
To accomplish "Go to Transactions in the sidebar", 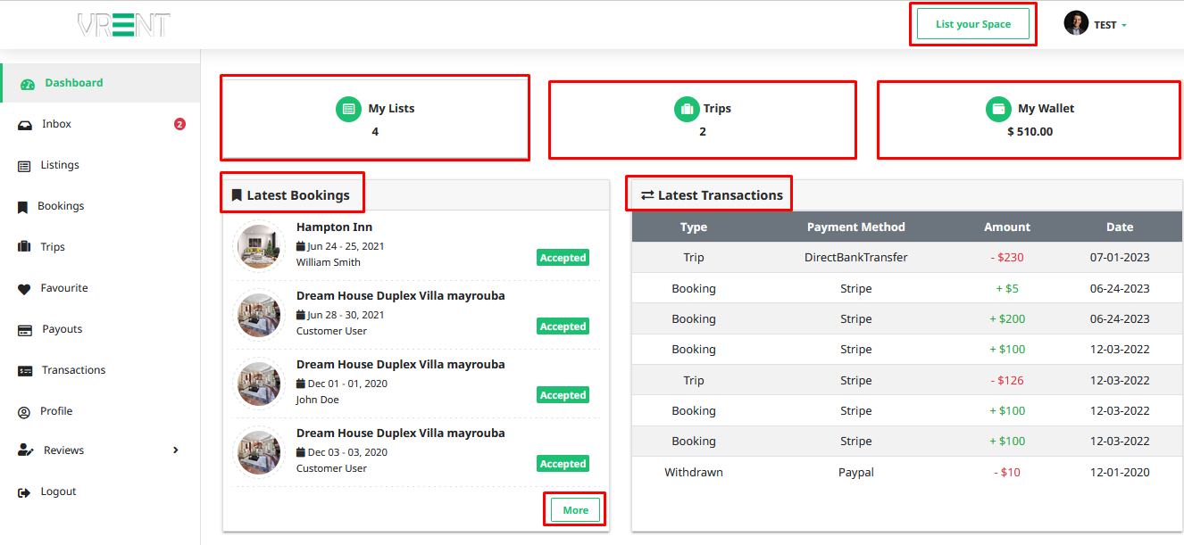I will coord(73,370).
